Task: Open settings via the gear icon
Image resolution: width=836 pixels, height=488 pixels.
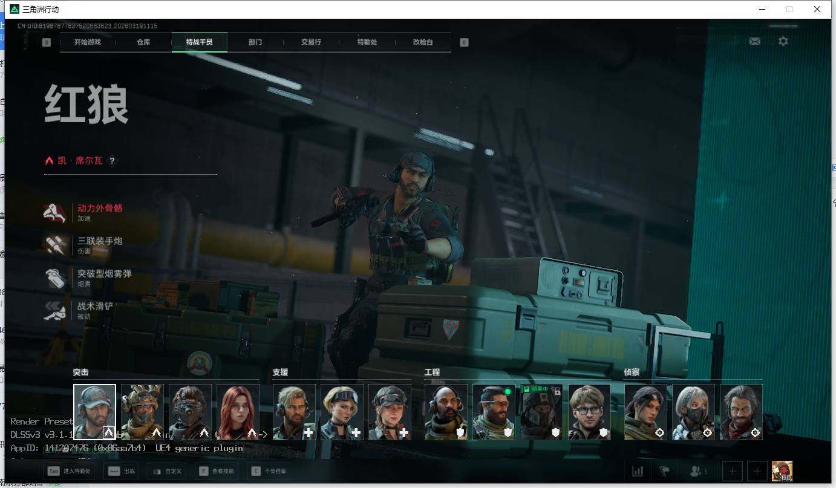Action: point(783,41)
